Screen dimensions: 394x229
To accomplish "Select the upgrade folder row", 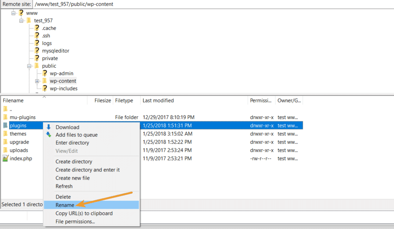I will click(x=19, y=142).
